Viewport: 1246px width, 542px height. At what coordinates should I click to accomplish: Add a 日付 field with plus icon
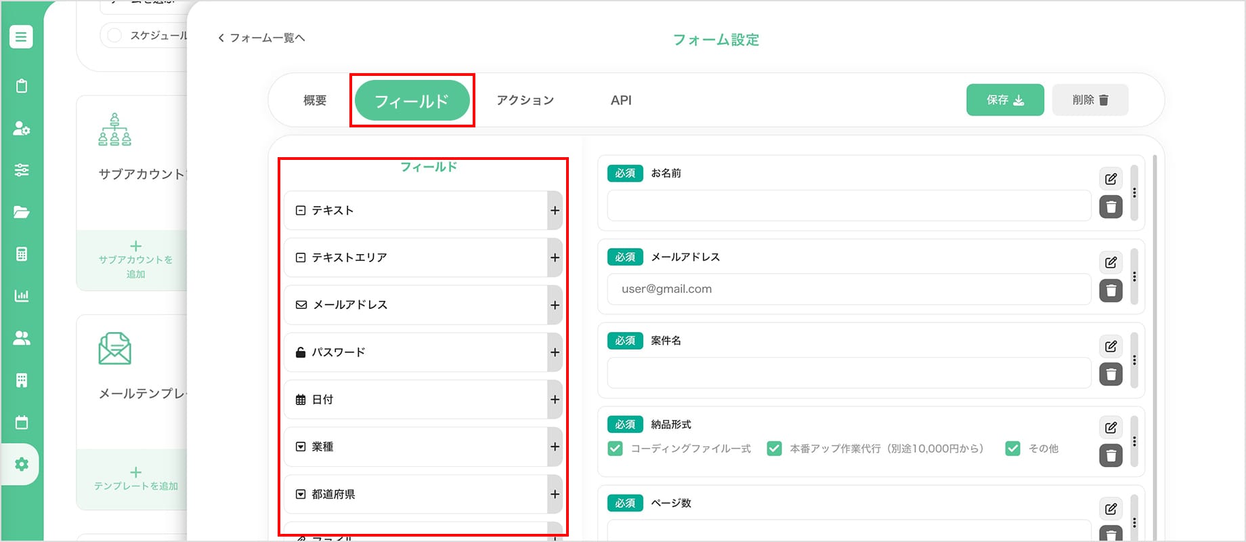click(555, 400)
